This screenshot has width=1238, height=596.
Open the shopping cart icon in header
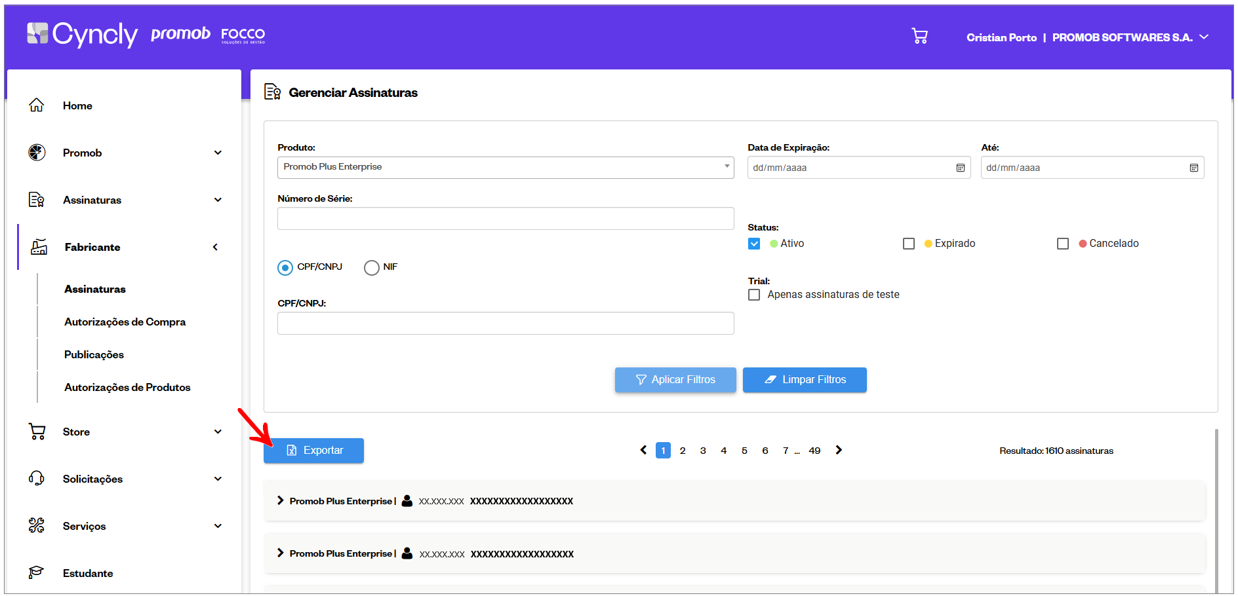pyautogui.click(x=919, y=37)
